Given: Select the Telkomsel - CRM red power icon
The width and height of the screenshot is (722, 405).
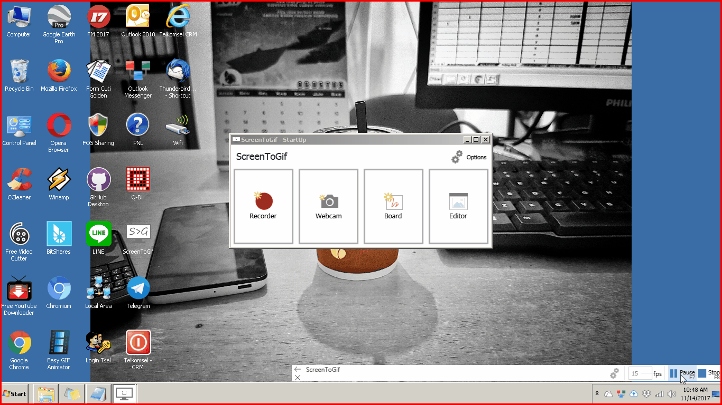Looking at the screenshot, I should 138,351.
